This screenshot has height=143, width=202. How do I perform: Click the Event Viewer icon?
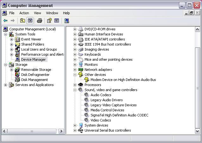(17, 39)
